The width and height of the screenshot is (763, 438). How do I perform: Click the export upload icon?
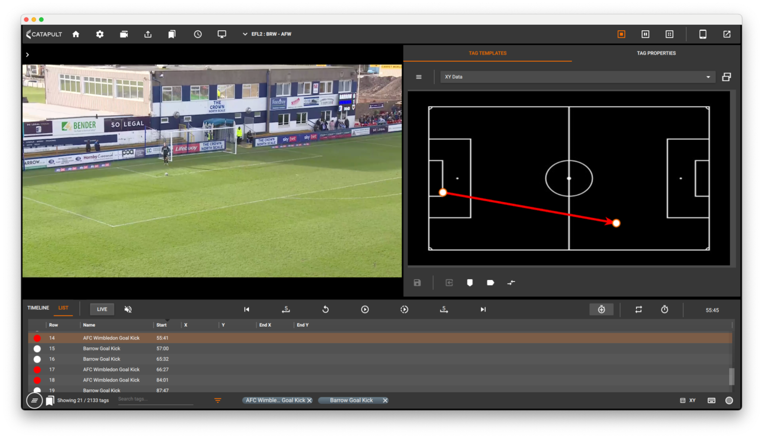click(148, 34)
